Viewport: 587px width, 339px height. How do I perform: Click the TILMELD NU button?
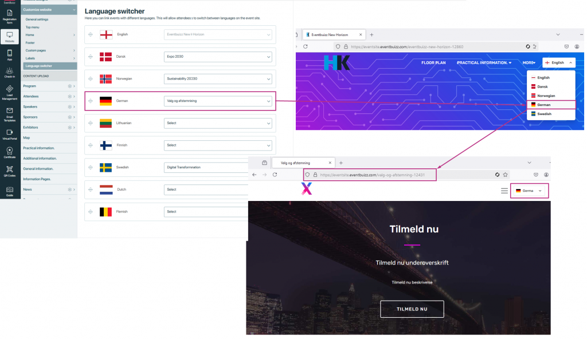412,309
